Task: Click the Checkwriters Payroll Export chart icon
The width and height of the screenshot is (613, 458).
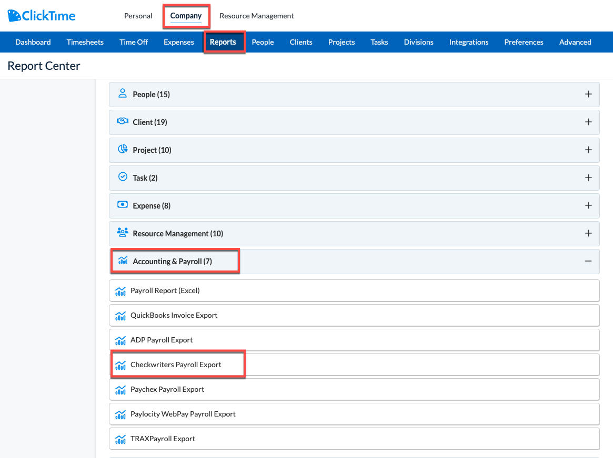Action: 120,365
